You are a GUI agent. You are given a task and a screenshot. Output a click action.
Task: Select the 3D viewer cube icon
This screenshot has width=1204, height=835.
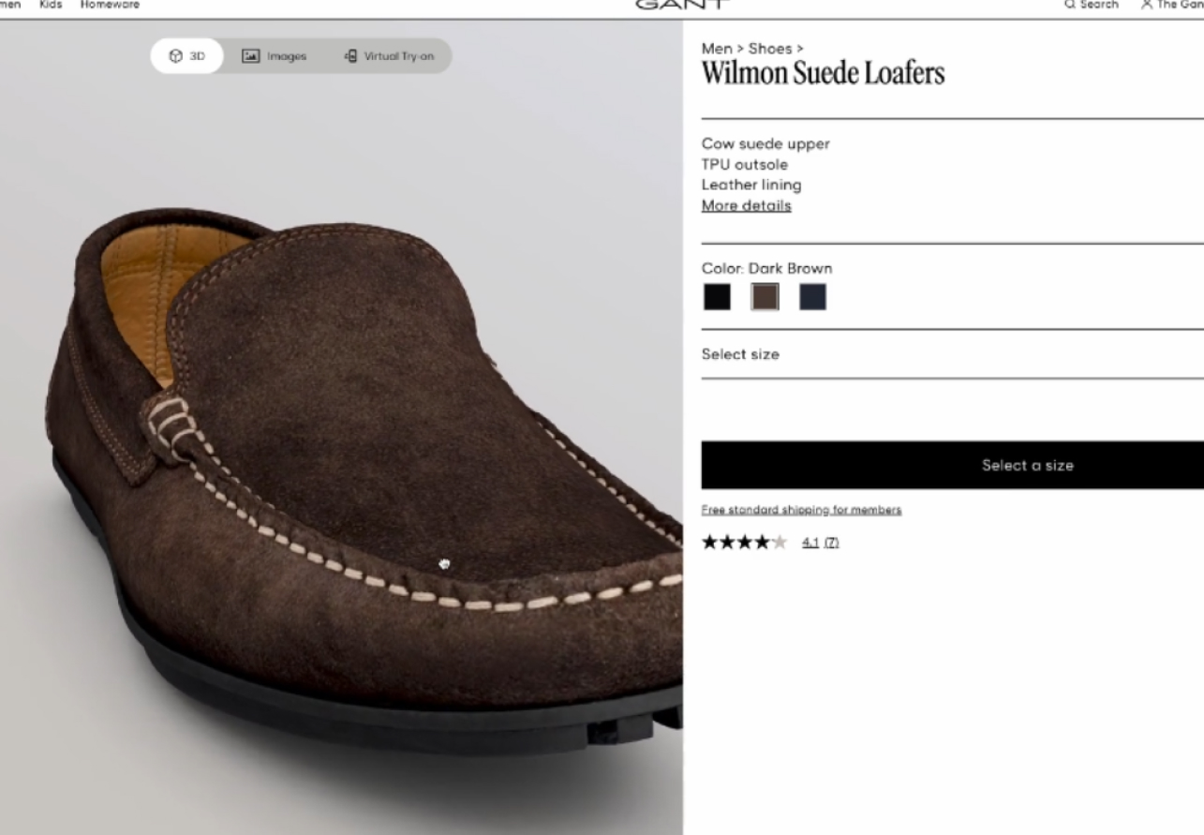[176, 55]
